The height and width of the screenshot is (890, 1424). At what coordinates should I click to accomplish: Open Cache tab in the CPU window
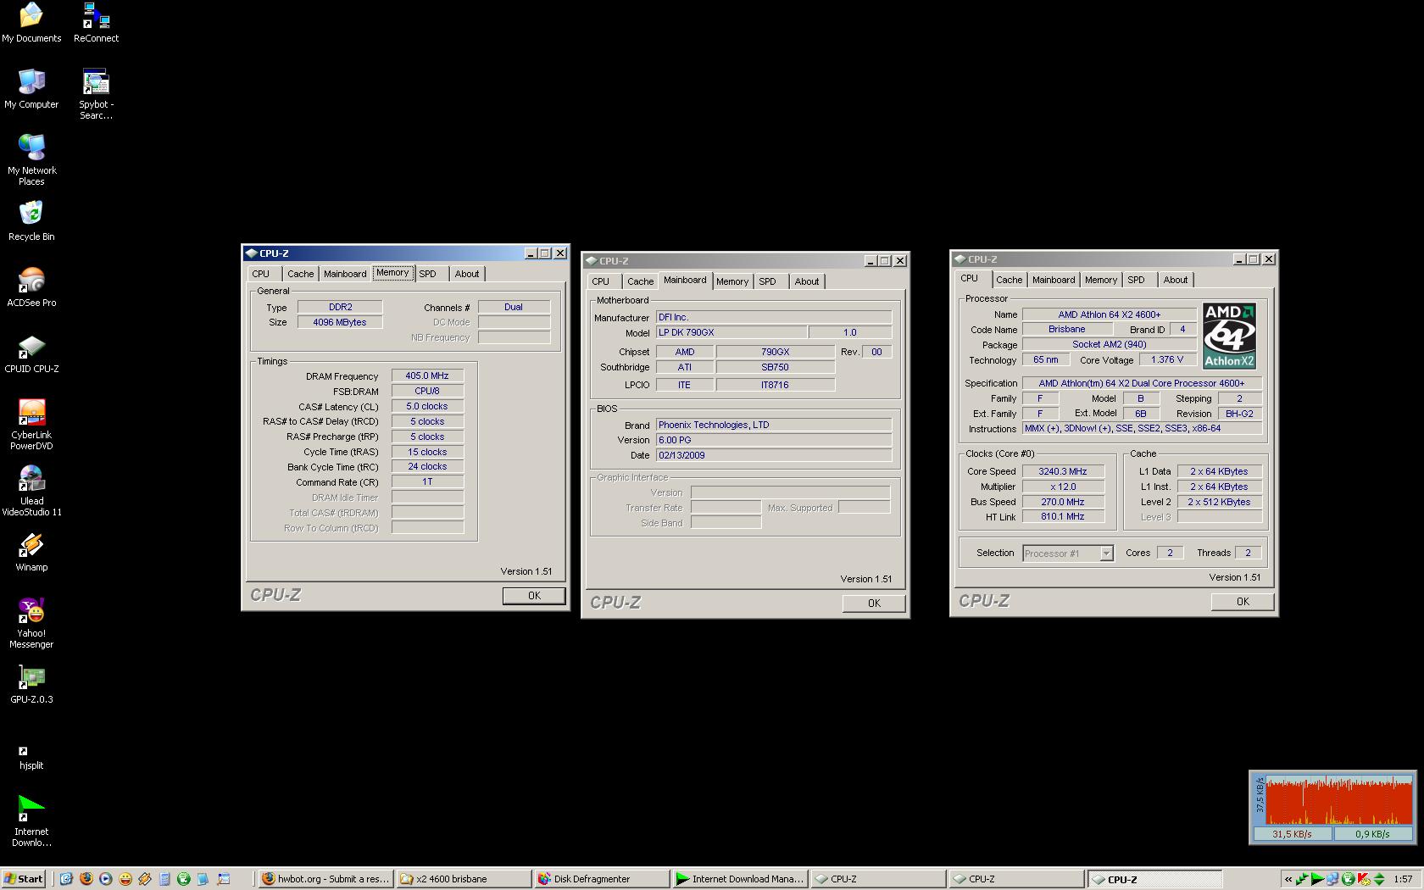pos(1009,280)
